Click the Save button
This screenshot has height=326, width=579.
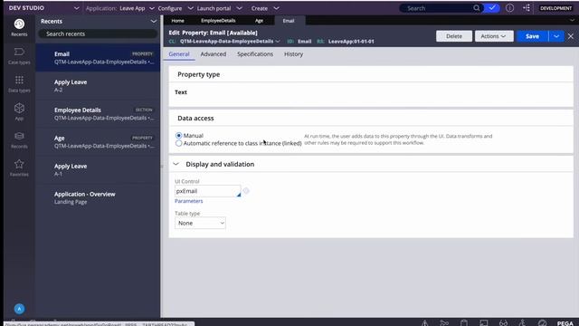pyautogui.click(x=532, y=36)
